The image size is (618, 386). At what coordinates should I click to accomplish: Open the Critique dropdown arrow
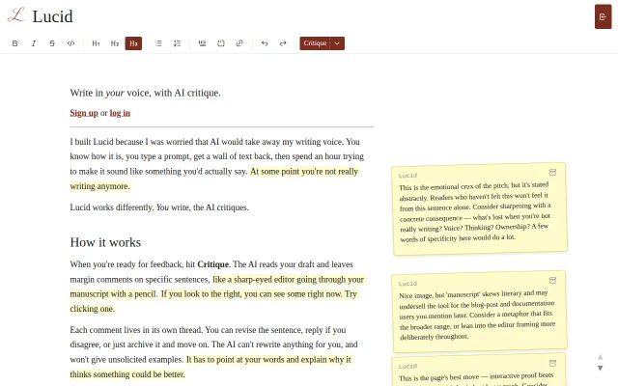pyautogui.click(x=337, y=43)
